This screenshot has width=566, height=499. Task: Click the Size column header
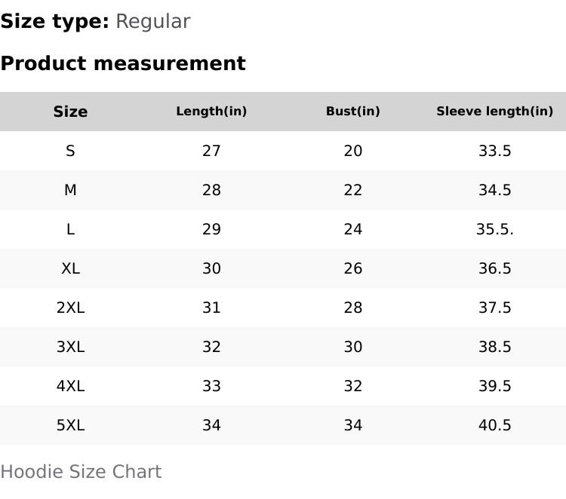coord(70,112)
